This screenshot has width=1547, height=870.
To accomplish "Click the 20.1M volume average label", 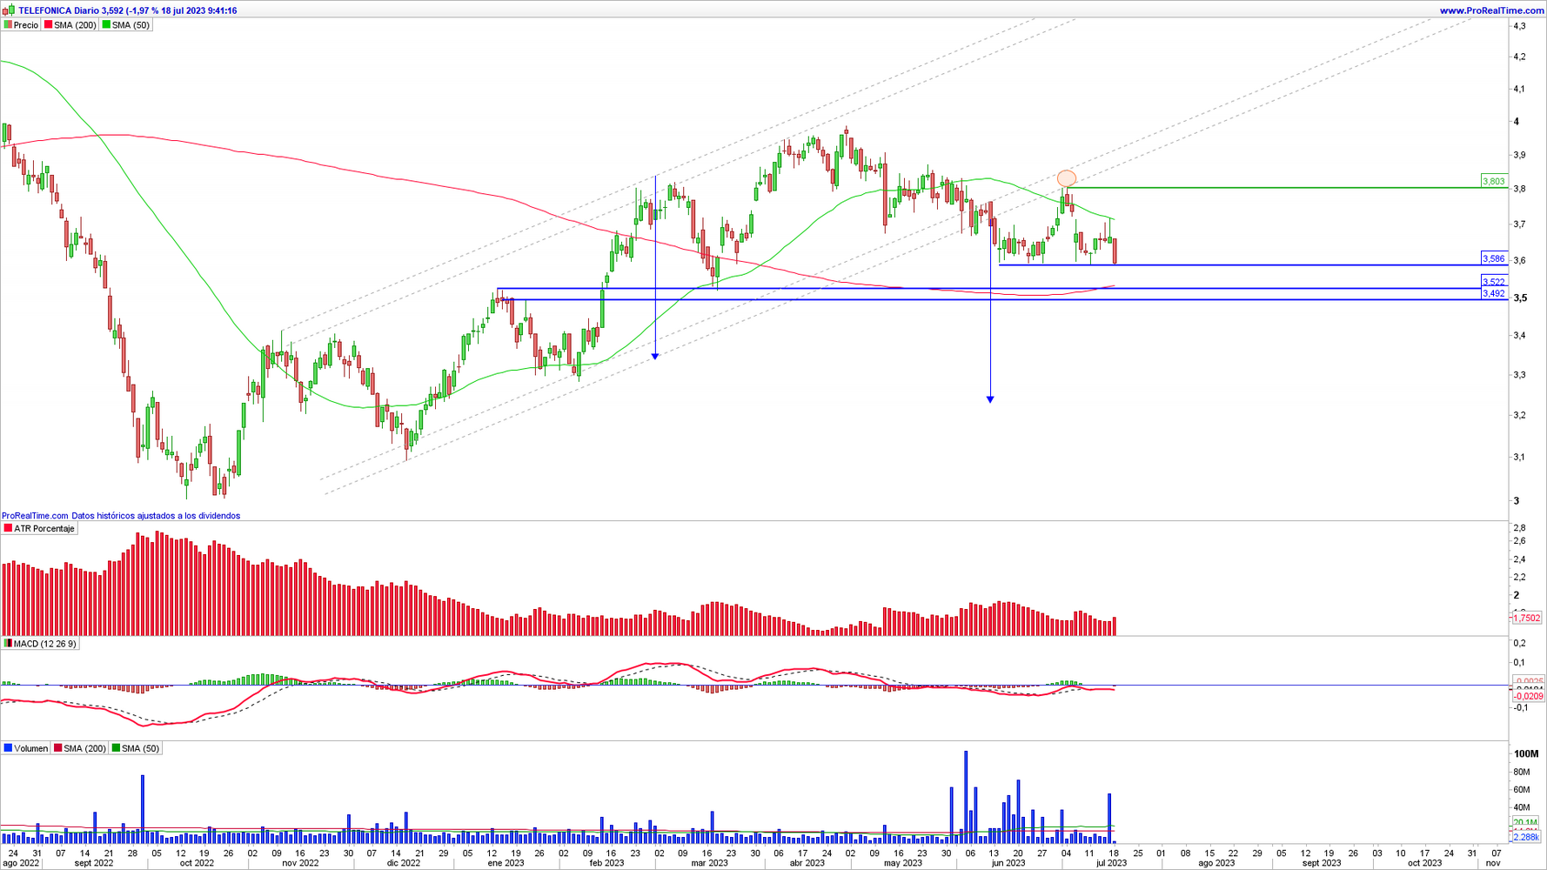I will 1525,822.
